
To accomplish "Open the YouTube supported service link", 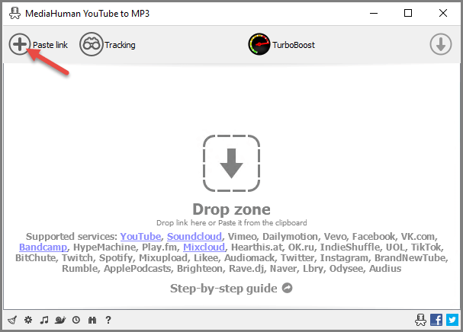I will pos(140,237).
